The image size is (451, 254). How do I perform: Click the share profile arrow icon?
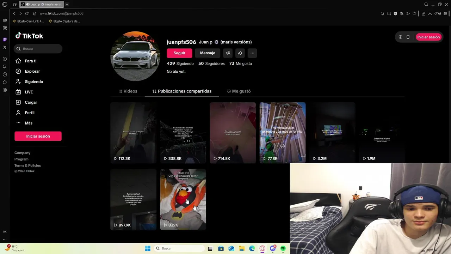(x=240, y=53)
